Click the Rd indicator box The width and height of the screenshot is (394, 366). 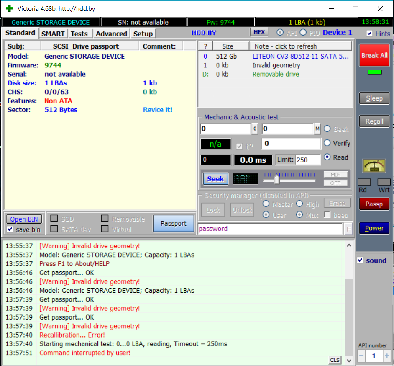(x=364, y=182)
